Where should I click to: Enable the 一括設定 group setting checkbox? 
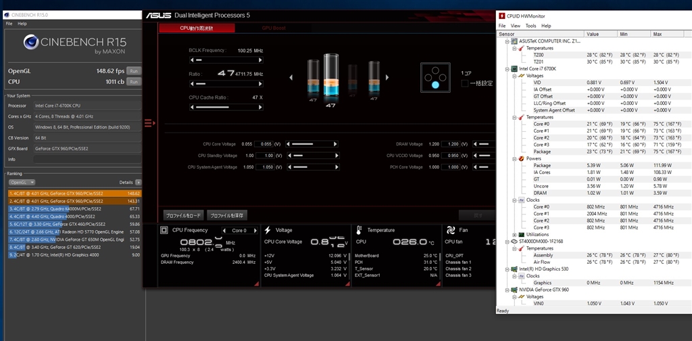click(x=465, y=83)
